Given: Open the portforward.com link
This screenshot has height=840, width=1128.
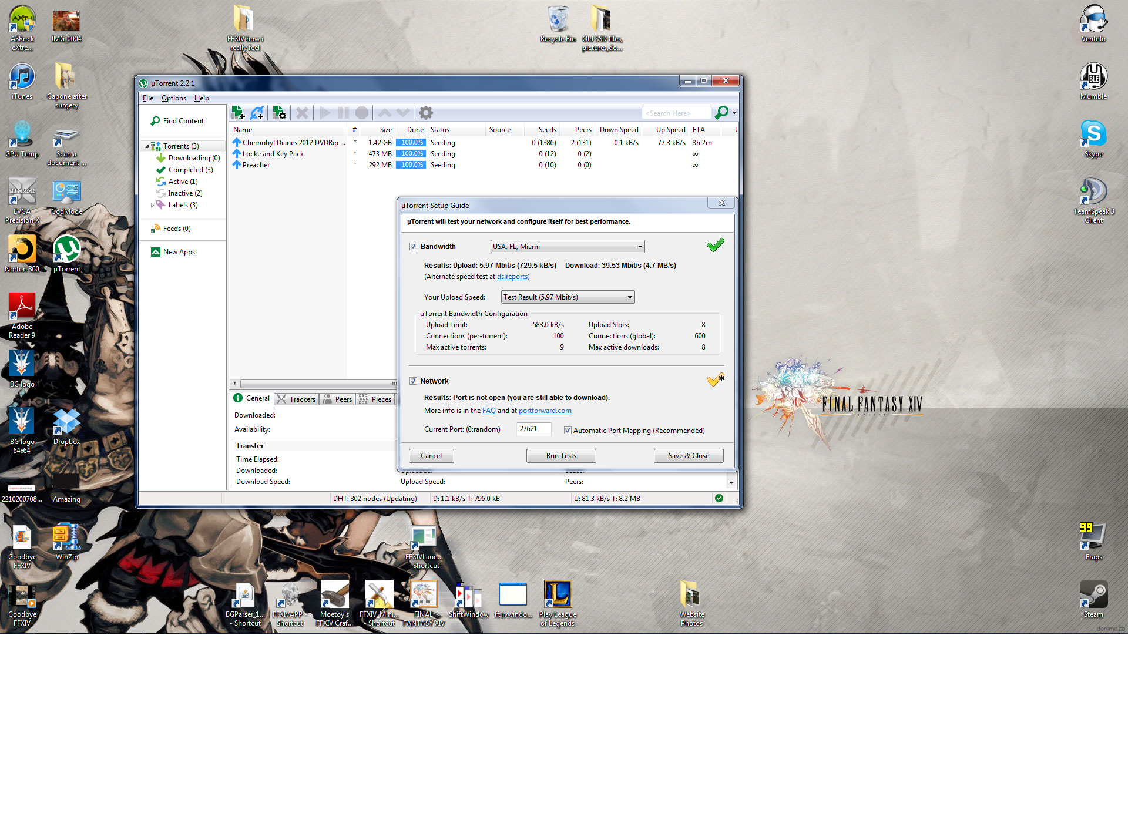Looking at the screenshot, I should (x=545, y=411).
